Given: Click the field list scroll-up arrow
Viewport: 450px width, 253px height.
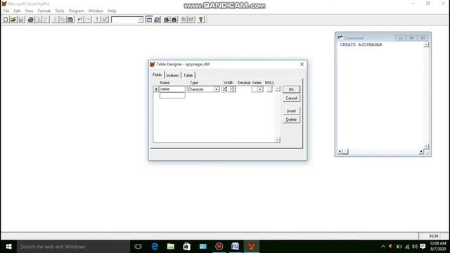Looking at the screenshot, I should coord(277,89).
